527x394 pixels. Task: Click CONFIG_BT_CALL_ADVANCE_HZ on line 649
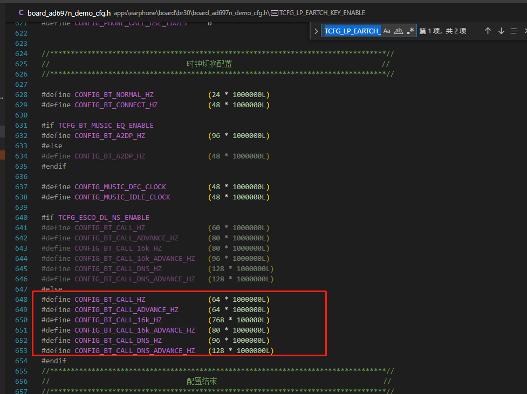(126, 310)
